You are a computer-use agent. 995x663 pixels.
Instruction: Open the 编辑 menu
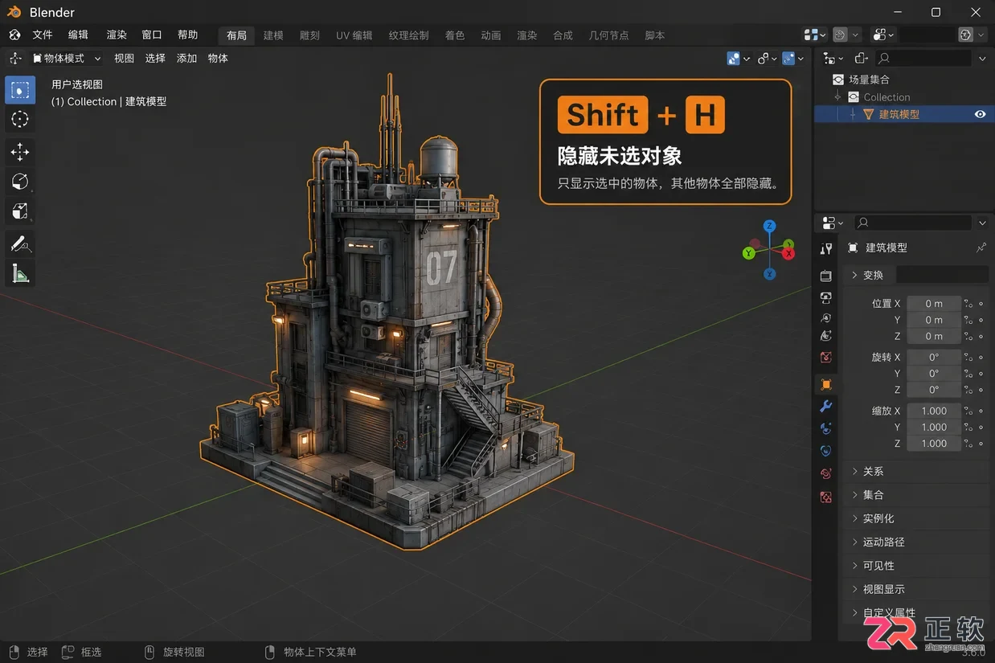pos(78,35)
